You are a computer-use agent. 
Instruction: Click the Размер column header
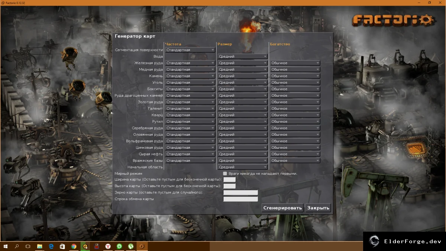(x=225, y=44)
